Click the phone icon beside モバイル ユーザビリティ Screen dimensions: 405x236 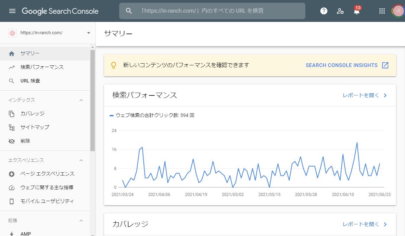12,201
